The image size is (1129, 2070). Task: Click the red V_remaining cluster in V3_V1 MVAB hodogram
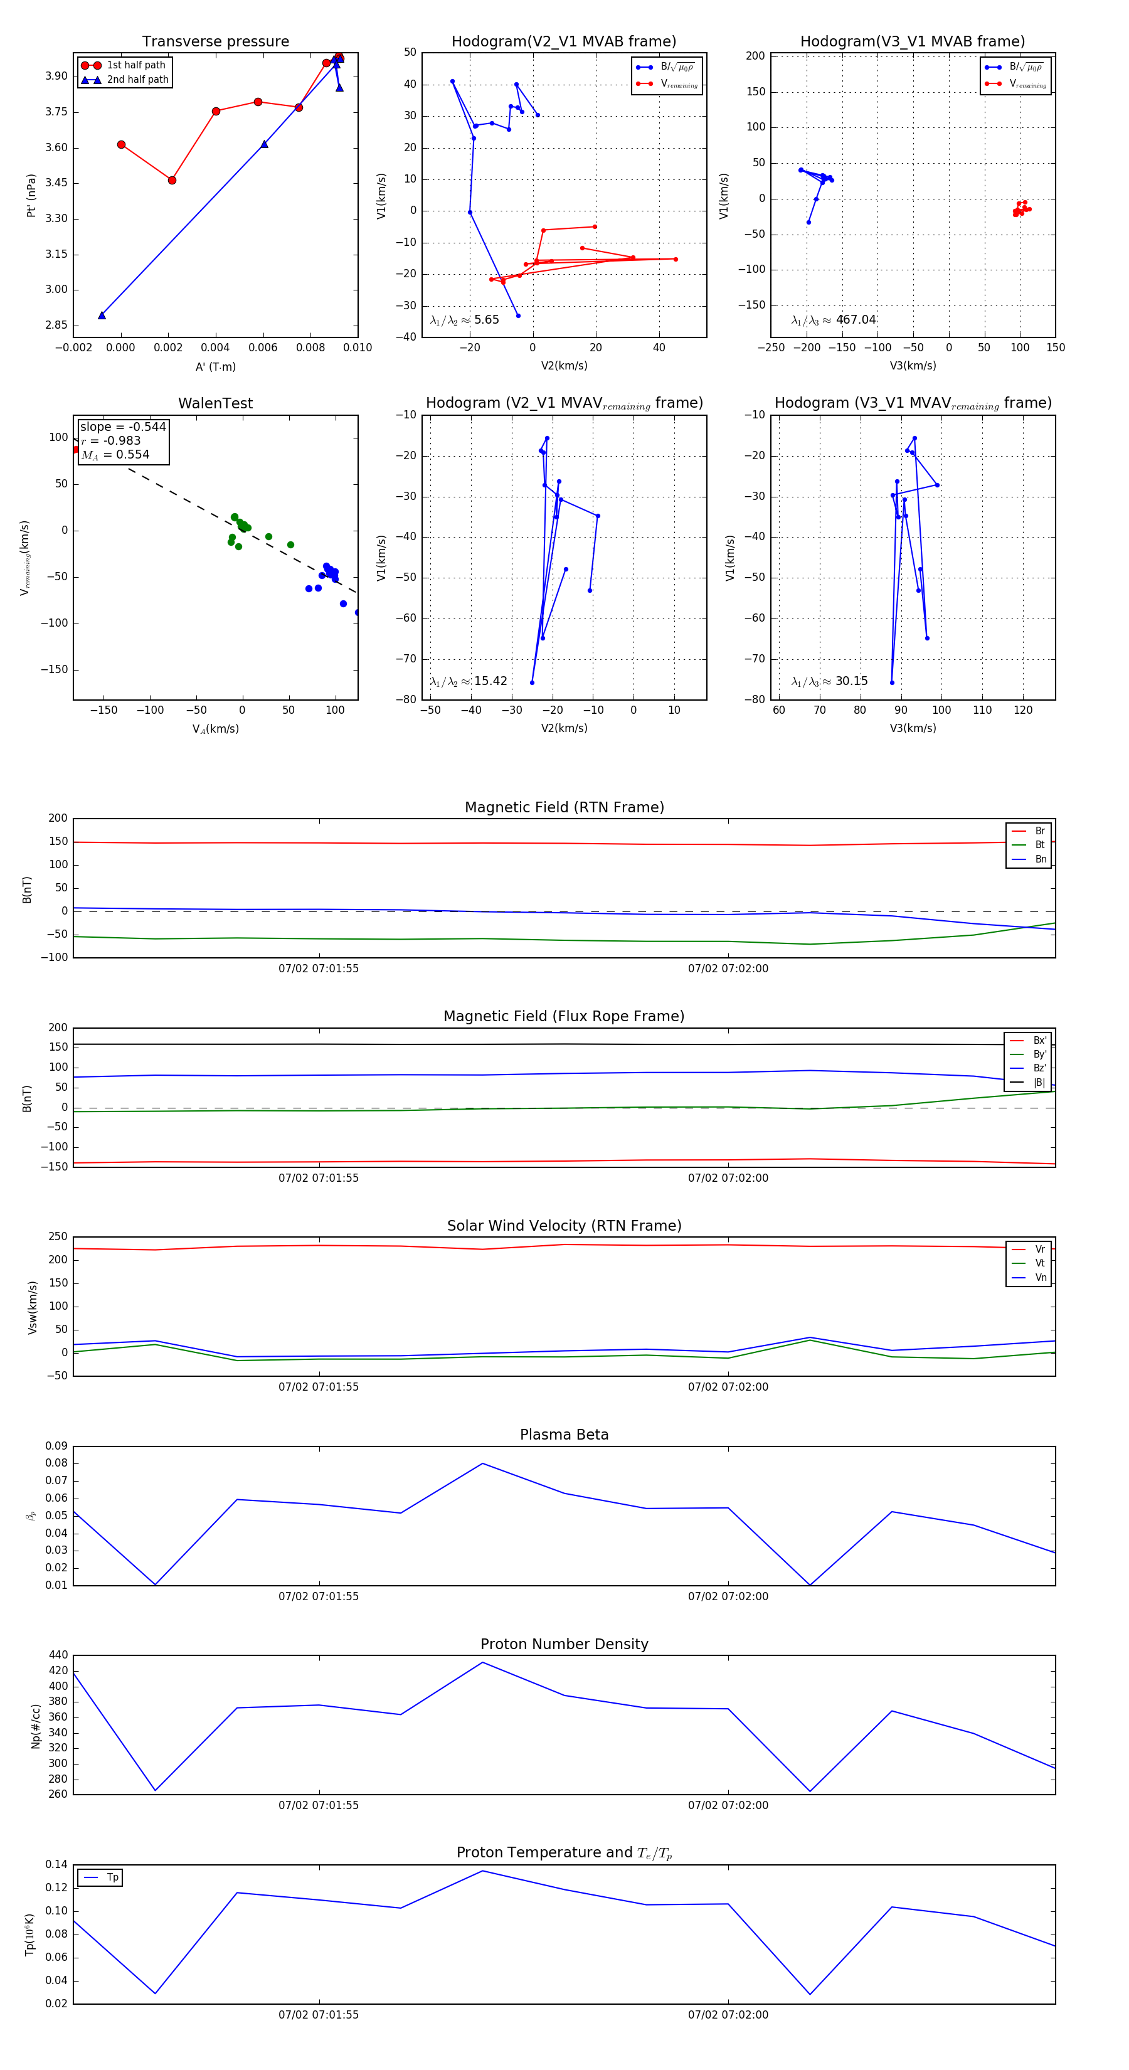point(1020,210)
